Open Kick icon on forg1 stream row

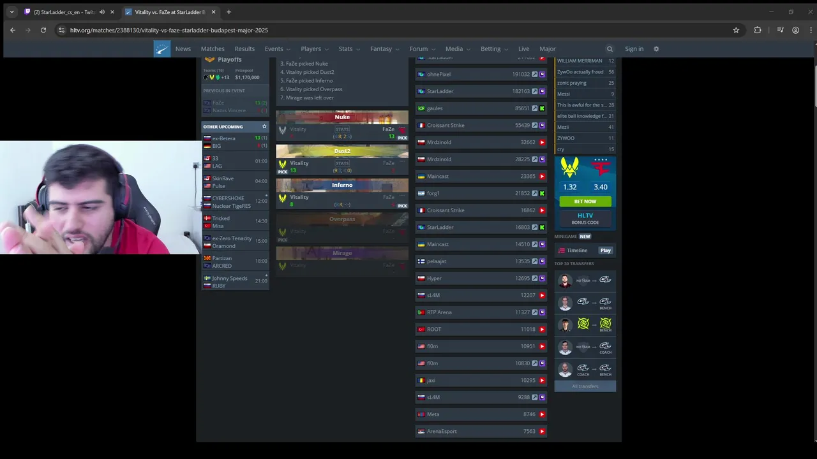click(543, 193)
